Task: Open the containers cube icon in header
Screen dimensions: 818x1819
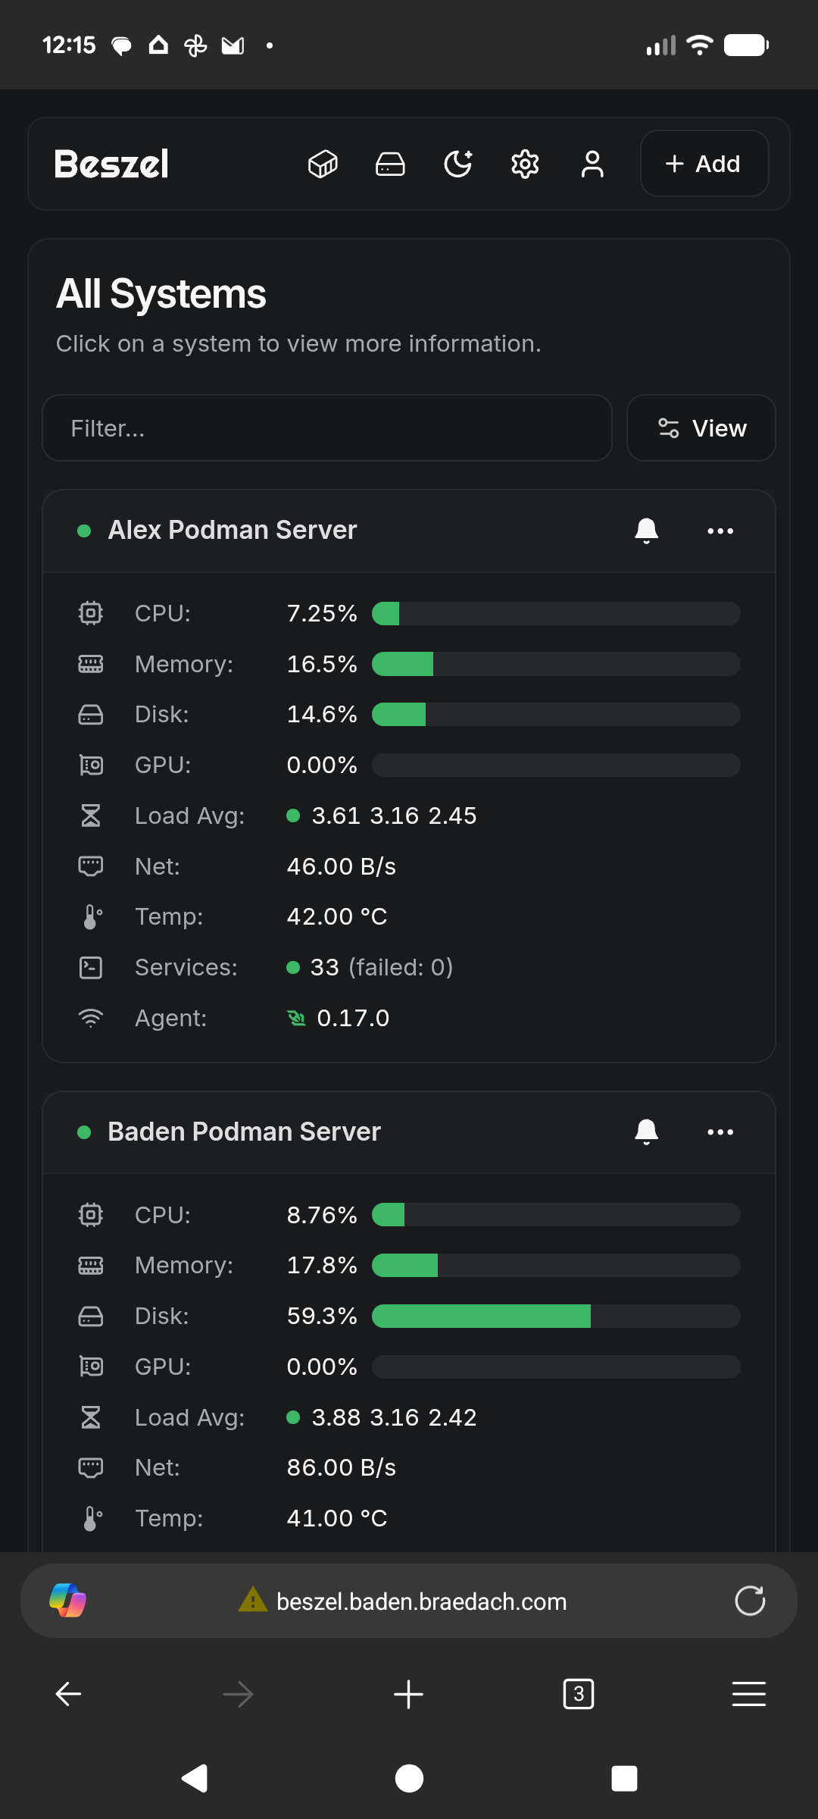Action: [x=323, y=164]
